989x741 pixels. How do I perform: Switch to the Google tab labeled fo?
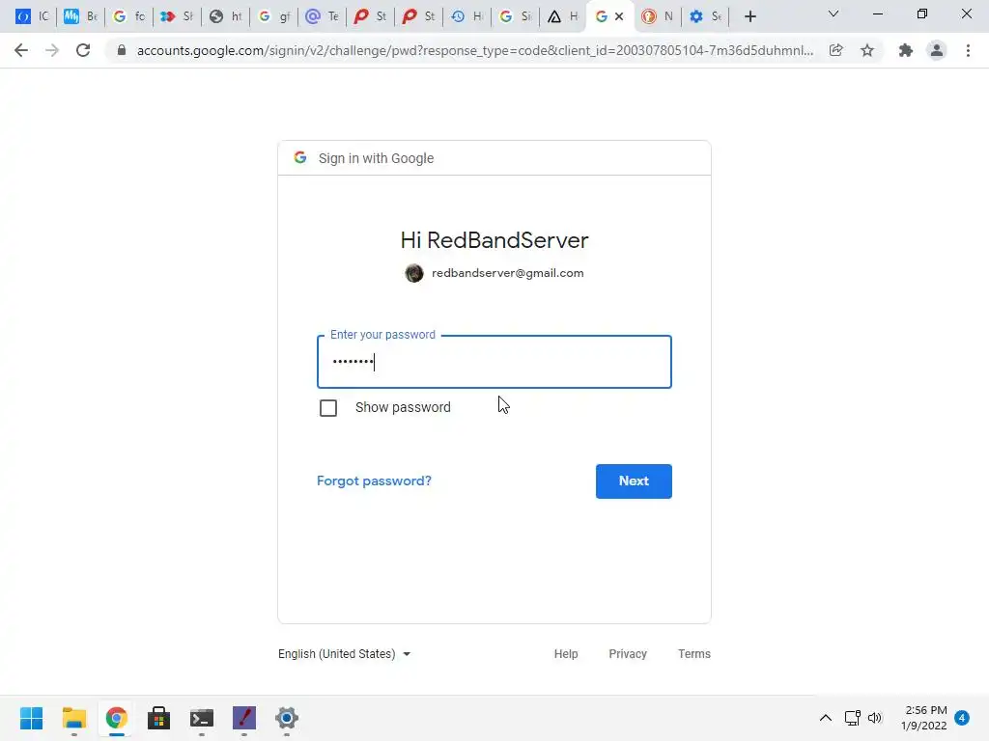tap(128, 16)
